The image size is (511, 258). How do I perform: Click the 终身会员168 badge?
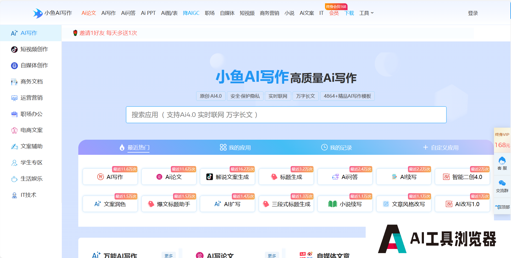click(x=336, y=7)
